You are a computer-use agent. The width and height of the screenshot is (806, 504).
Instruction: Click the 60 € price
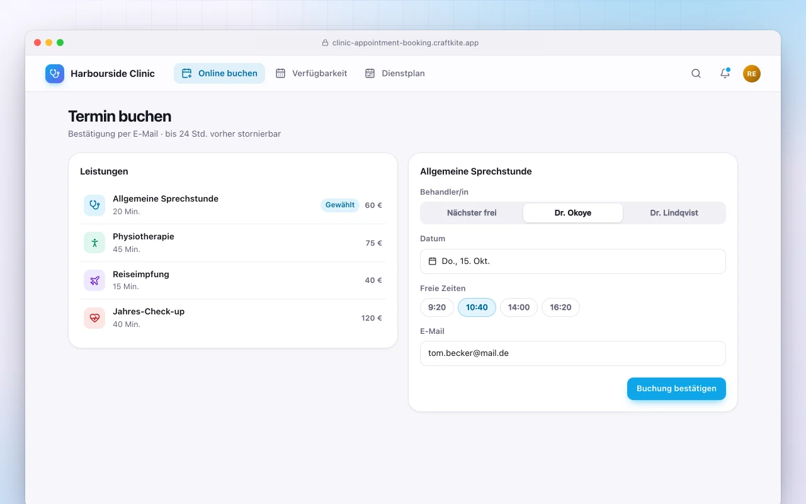(373, 205)
